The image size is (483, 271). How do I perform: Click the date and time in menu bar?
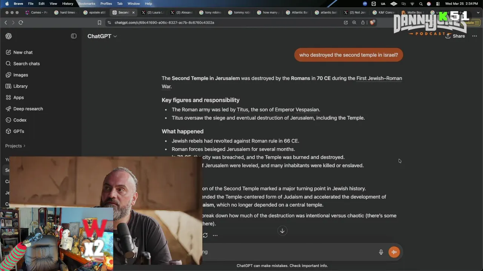pos(462,4)
